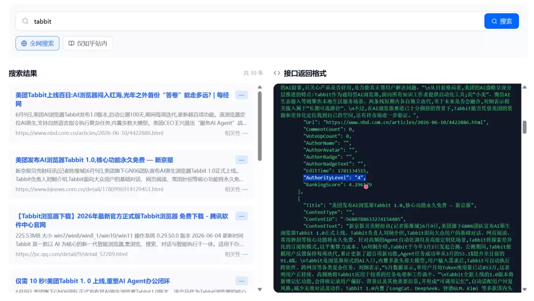
Task: Click the "ContentID" value line
Action: (355, 219)
